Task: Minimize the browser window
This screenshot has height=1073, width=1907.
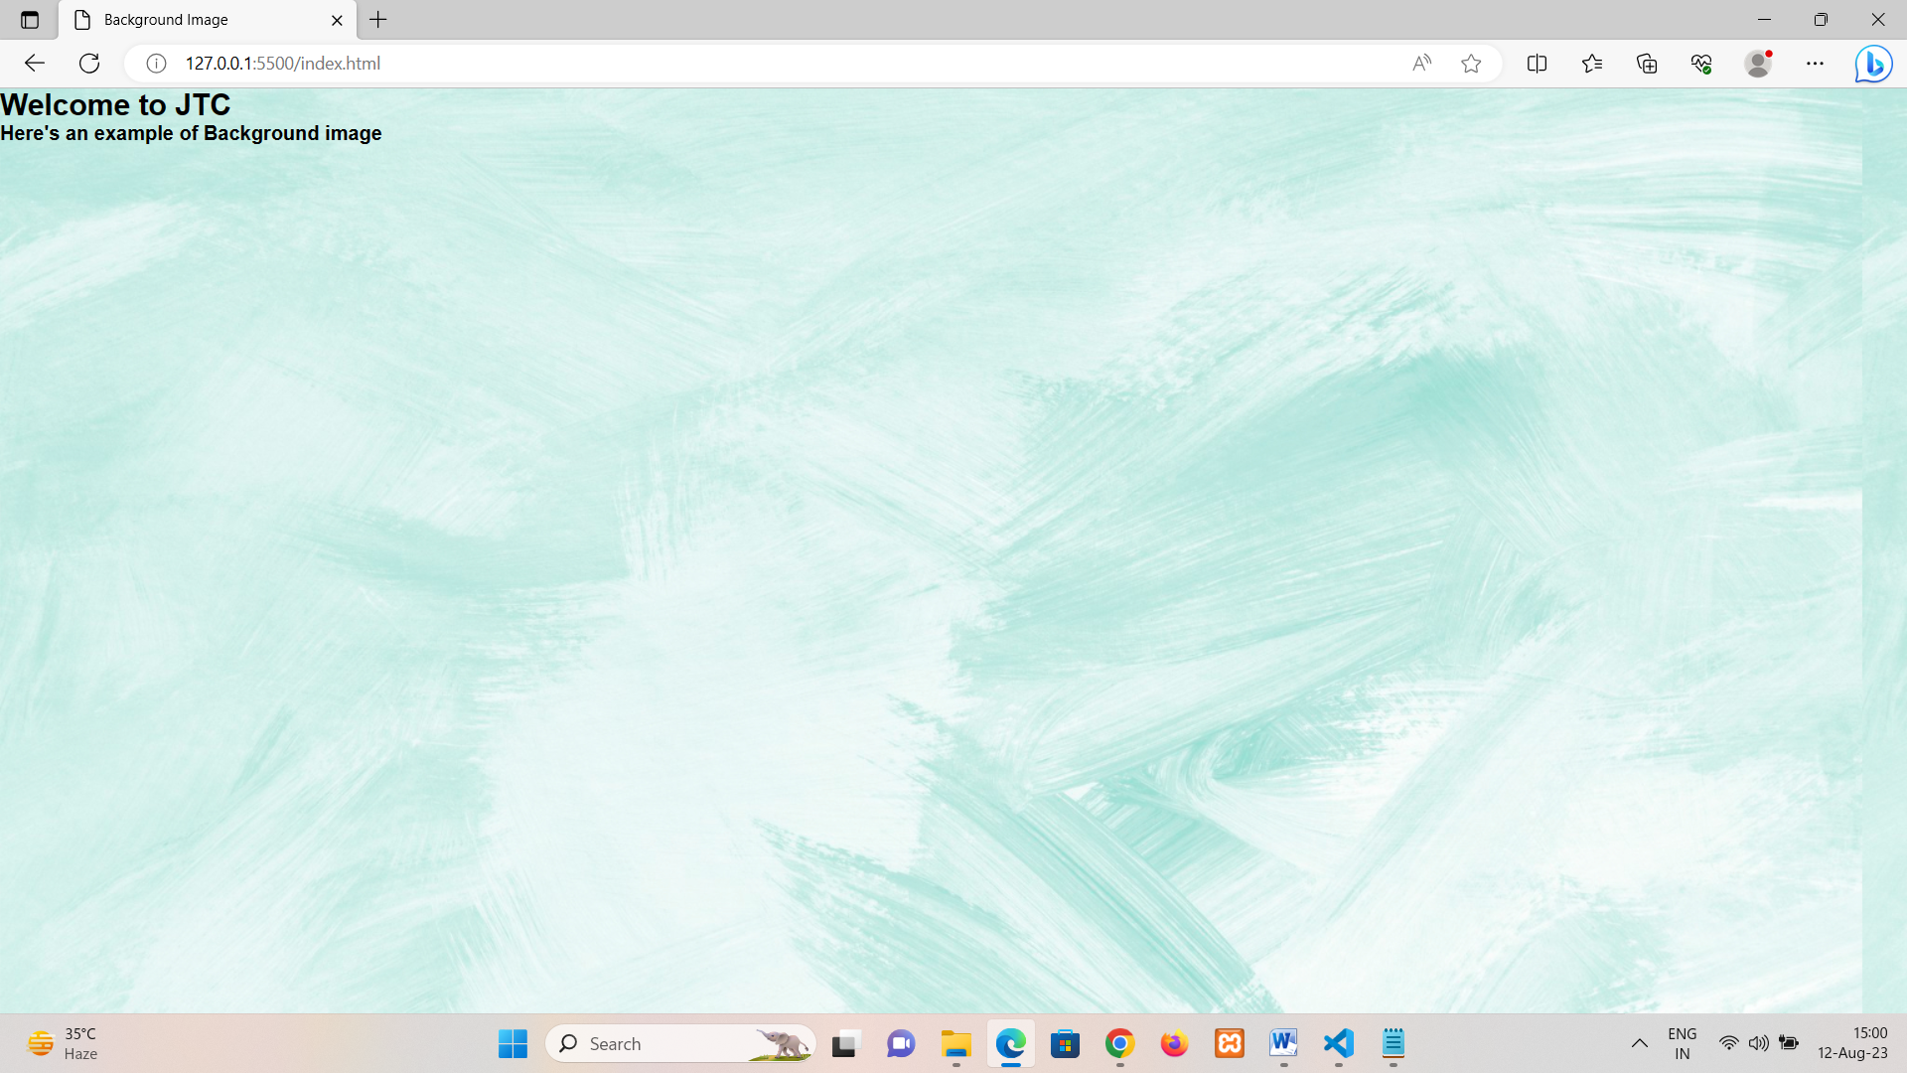Action: coord(1764,20)
